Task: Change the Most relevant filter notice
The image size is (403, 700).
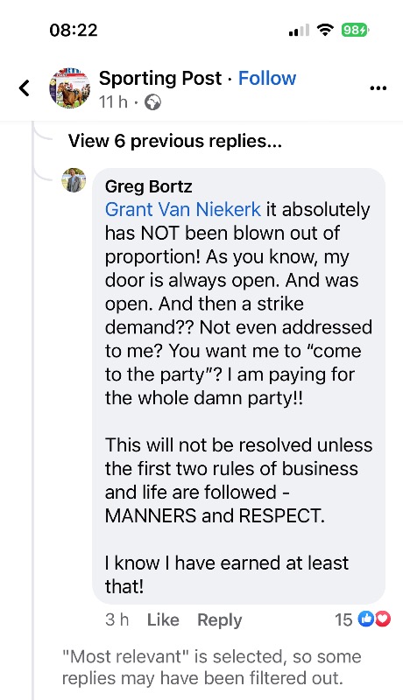Action: pos(211,668)
